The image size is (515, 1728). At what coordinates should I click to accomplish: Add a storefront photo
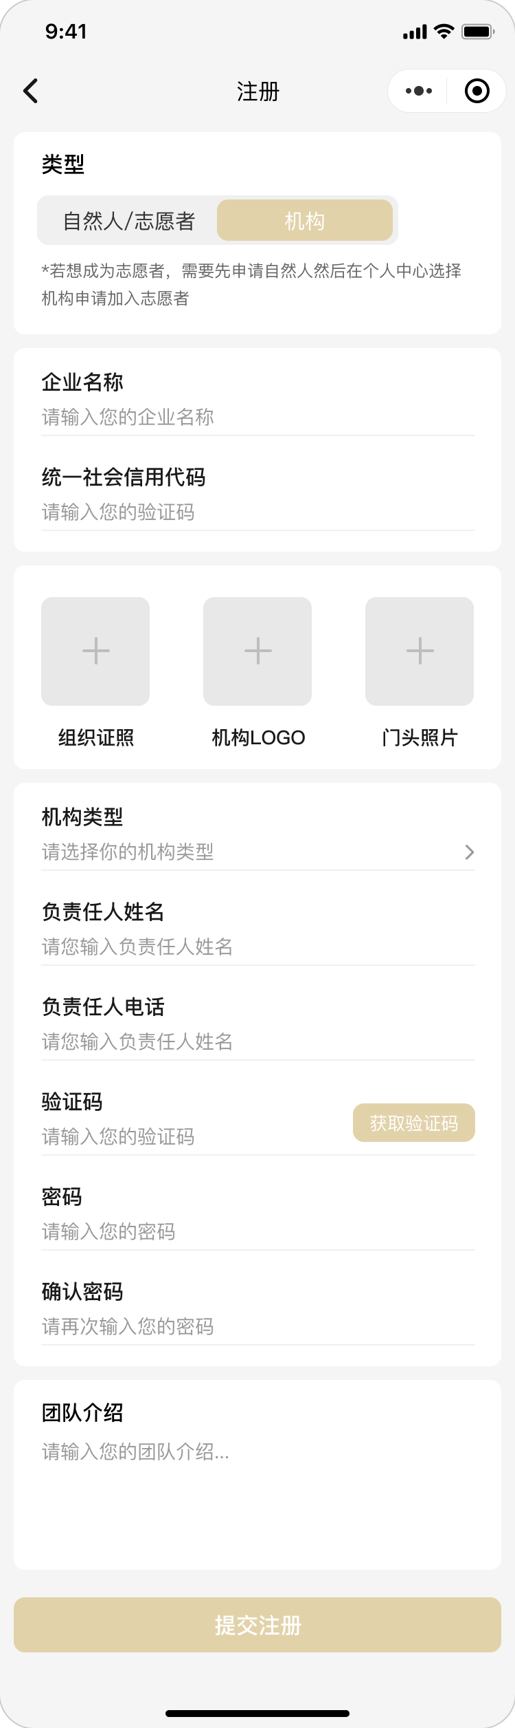point(420,651)
